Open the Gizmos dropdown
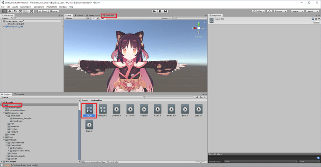This screenshot has width=321, height=167. pyautogui.click(x=166, y=18)
